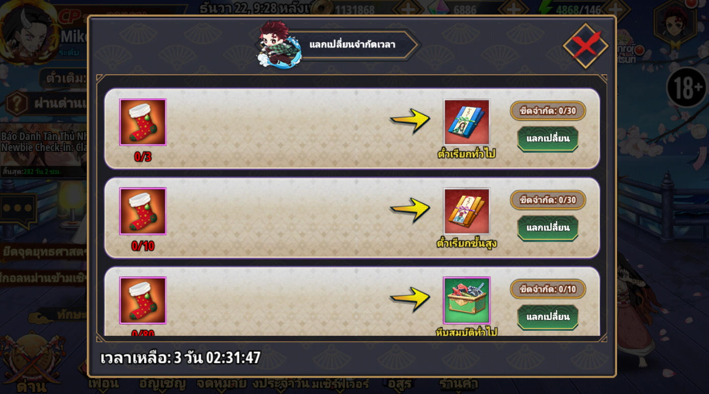The width and height of the screenshot is (709, 394).
Task: Select the ตั๋วเรียกขั้นสูง gold ticket reward icon
Action: tap(466, 211)
